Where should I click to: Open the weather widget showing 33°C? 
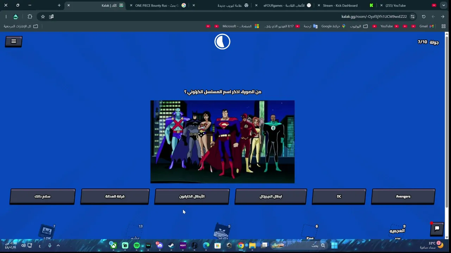(431, 245)
